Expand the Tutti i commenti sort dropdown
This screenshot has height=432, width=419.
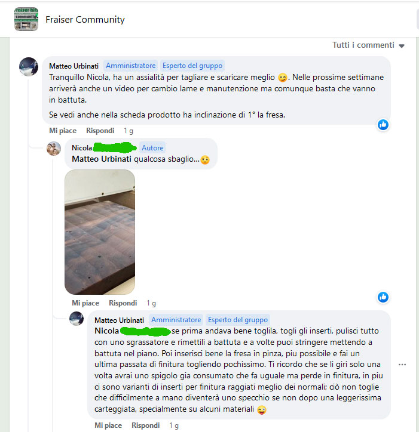click(x=368, y=45)
